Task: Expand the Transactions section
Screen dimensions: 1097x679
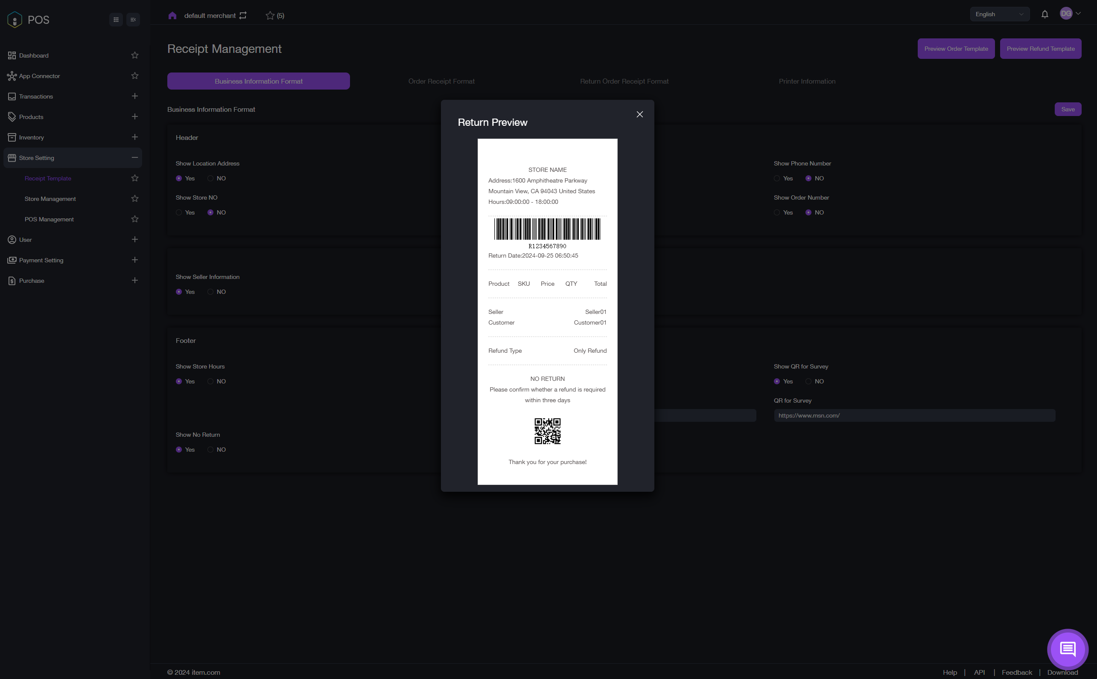Action: tap(134, 96)
